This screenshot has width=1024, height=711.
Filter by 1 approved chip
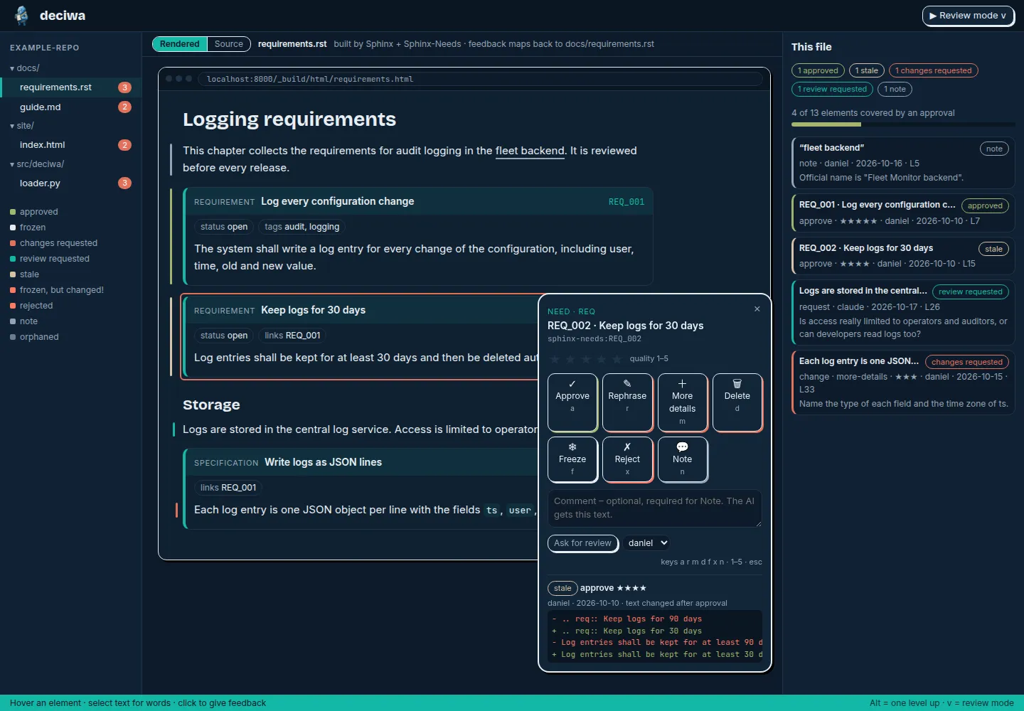pyautogui.click(x=818, y=70)
